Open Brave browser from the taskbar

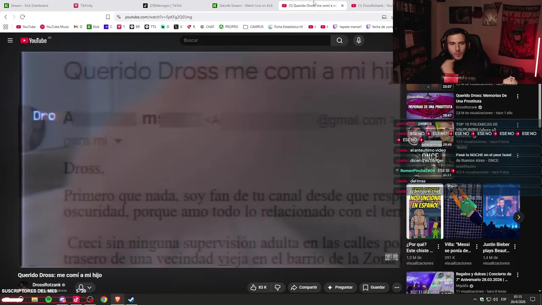[118, 299]
